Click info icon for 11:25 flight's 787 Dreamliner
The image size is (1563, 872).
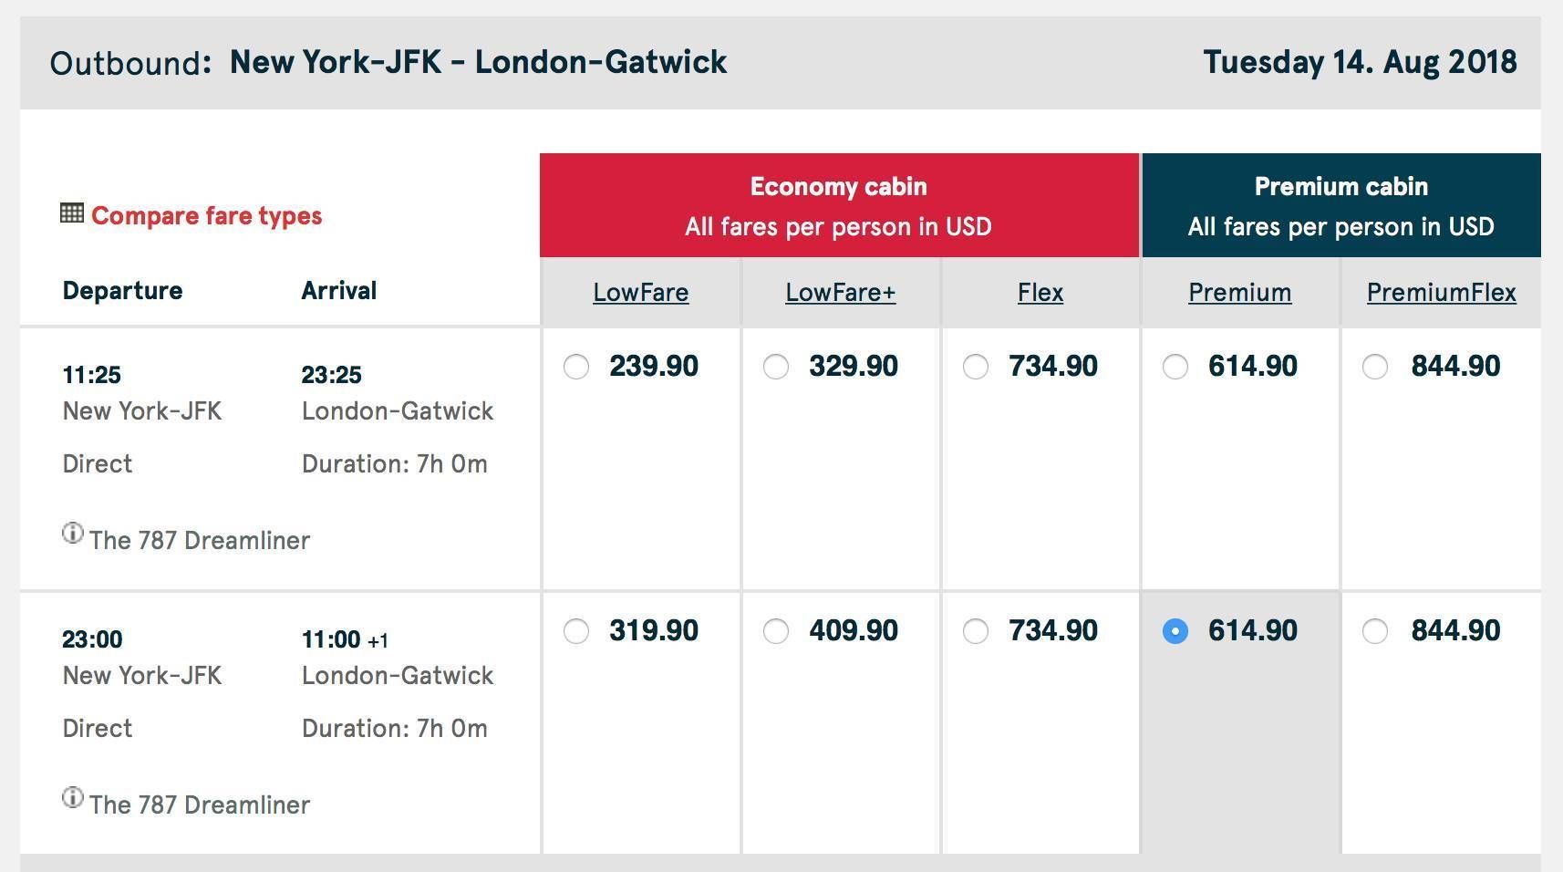73,533
